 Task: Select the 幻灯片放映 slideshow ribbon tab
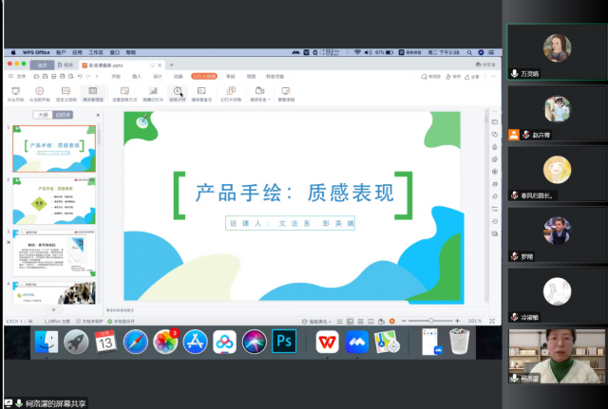tap(204, 76)
